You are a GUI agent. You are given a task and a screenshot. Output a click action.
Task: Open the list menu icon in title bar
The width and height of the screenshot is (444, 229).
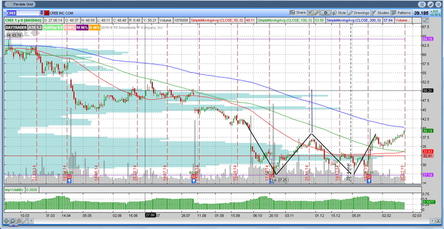coord(438,4)
